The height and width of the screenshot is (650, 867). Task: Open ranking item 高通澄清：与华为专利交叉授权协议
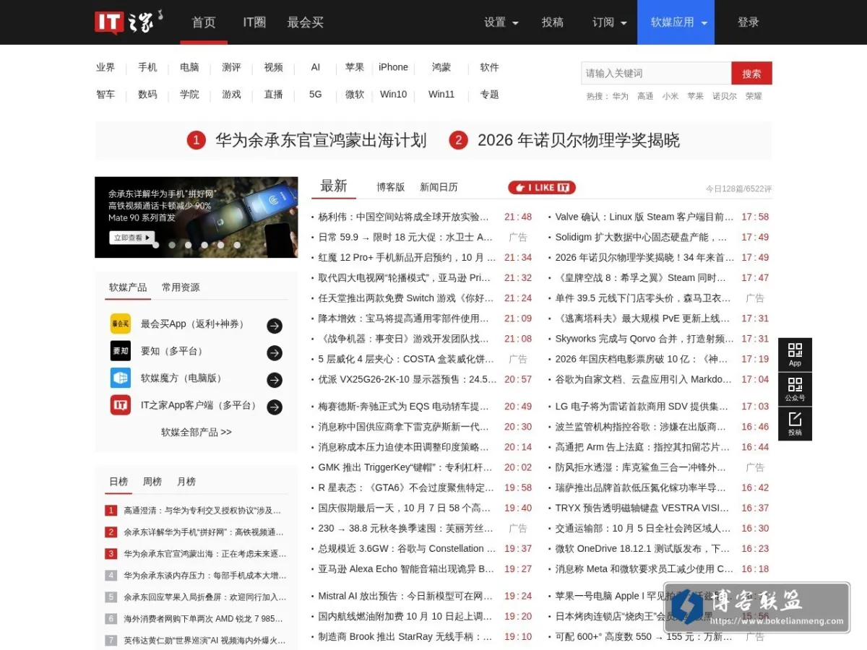pos(202,511)
